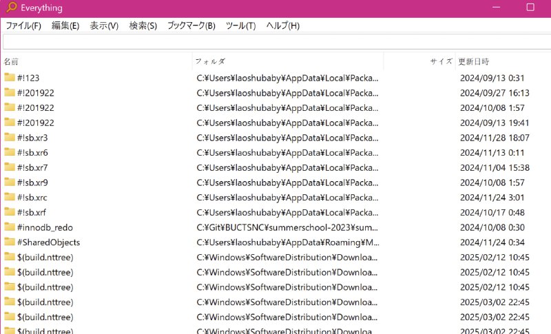This screenshot has width=551, height=334.
Task: Select the #!sb.xrc folder name
Action: 32,198
